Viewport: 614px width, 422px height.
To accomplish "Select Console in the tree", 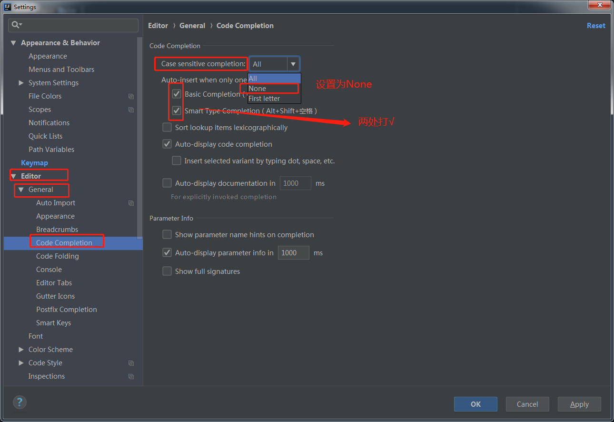I will [x=49, y=270].
